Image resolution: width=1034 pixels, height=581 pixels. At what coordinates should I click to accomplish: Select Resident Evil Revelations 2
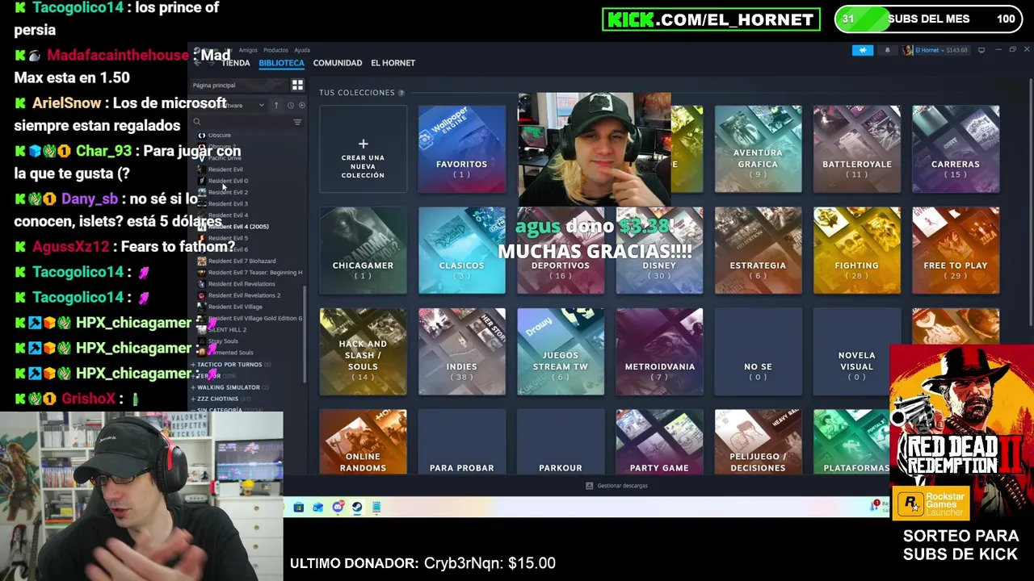click(244, 295)
